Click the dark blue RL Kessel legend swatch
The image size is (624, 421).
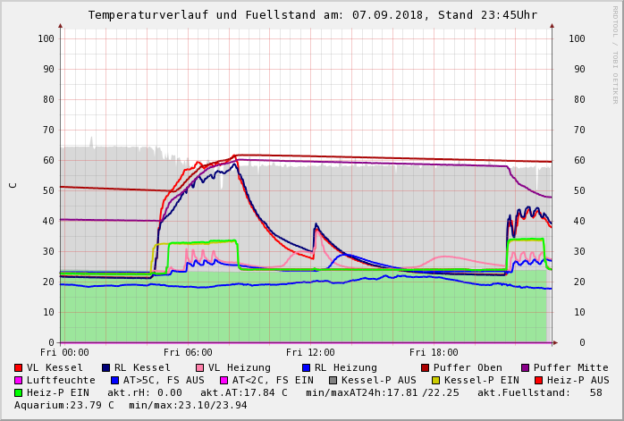click(x=105, y=367)
